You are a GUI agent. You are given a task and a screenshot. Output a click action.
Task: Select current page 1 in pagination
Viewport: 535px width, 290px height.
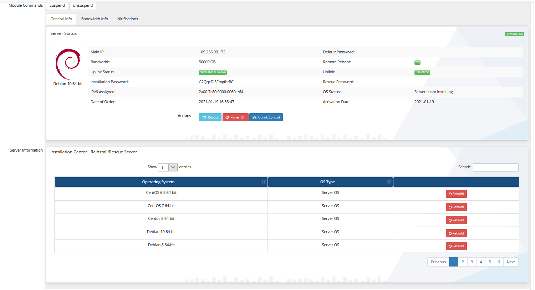click(x=454, y=262)
